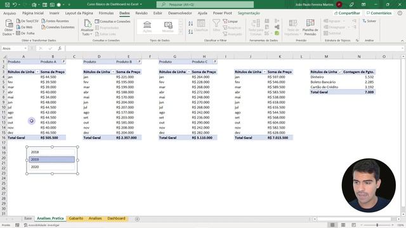406x228 pixels.
Task: Switch to Inserir tab
Action: 54,13
